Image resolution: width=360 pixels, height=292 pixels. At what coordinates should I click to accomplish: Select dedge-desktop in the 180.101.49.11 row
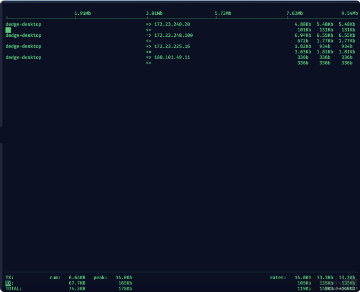23,58
